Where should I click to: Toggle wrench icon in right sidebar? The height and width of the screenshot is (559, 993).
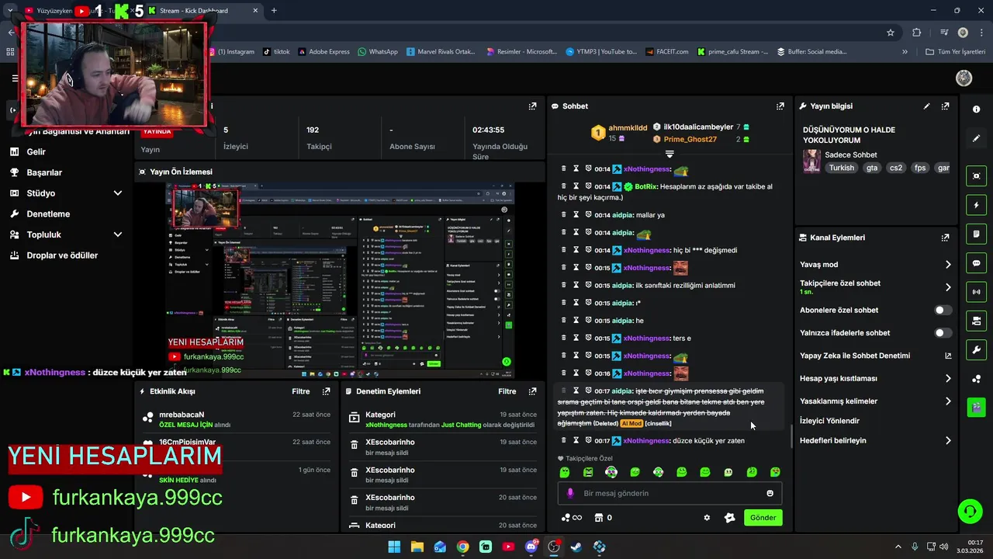pyautogui.click(x=976, y=349)
